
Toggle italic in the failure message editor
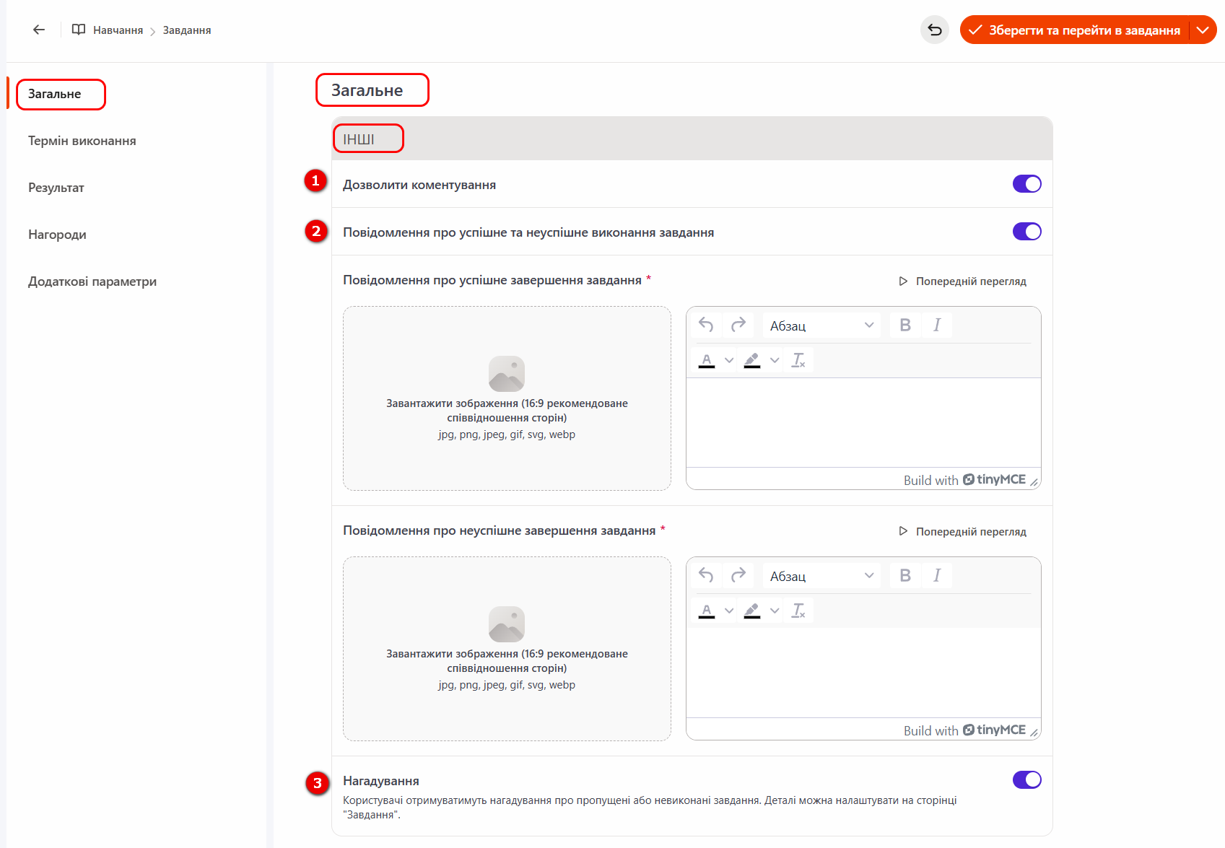(x=936, y=576)
